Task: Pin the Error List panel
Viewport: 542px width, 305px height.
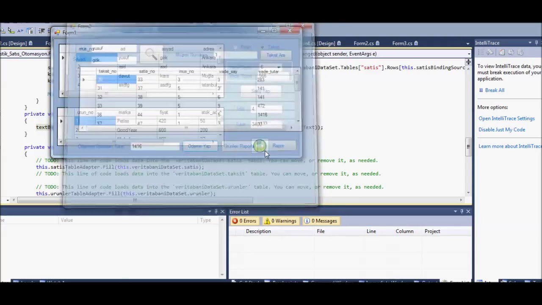Action: tap(462, 211)
